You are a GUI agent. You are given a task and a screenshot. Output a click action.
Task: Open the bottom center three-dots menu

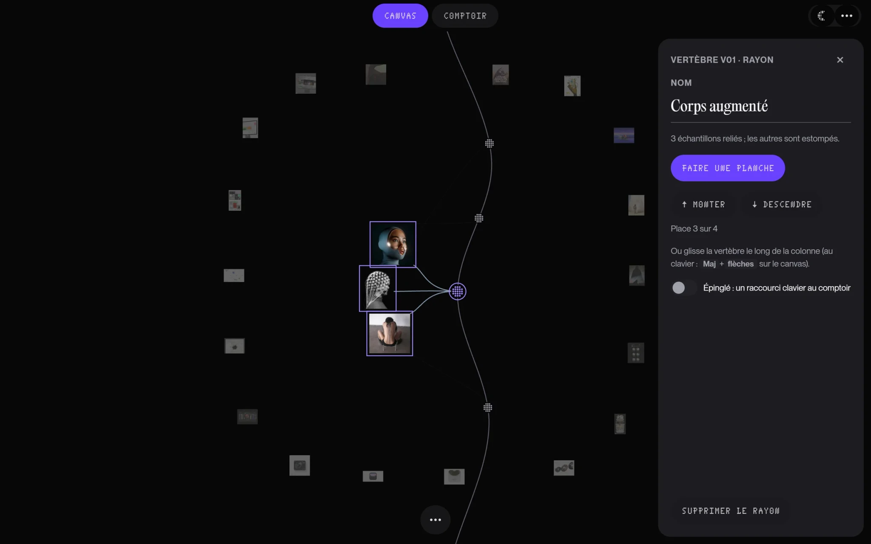tap(435, 520)
